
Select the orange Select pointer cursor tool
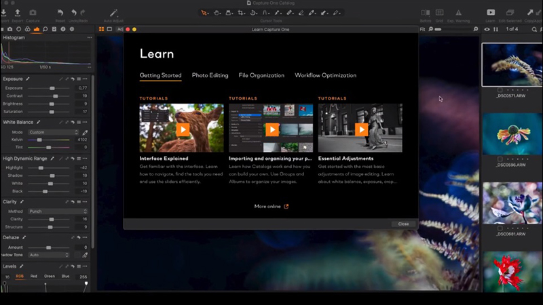(x=204, y=13)
